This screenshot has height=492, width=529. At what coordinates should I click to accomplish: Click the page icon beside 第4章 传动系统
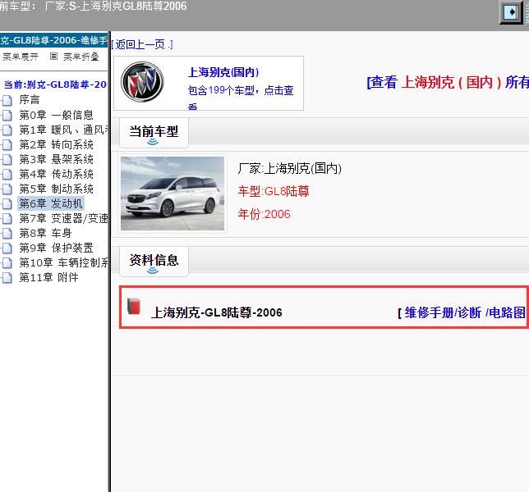coord(7,175)
